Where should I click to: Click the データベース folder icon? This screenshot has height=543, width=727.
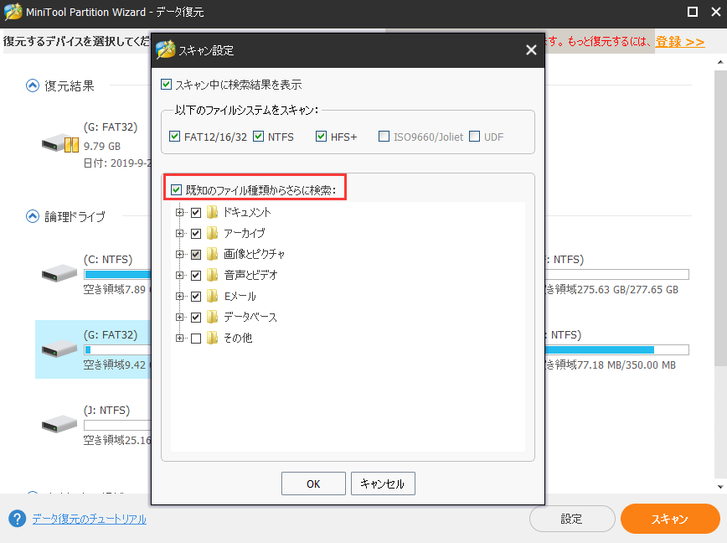pos(212,318)
